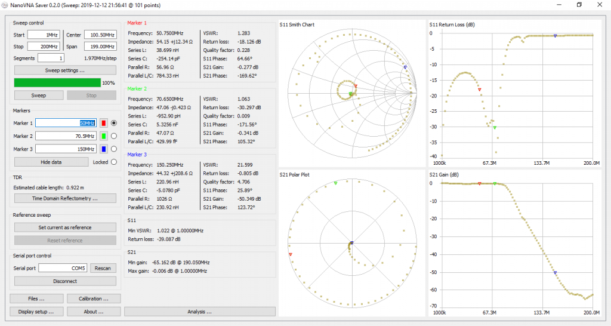611x326 pixels.
Task: Click blue marker on S11 Return Loss plot
Action: click(555, 36)
